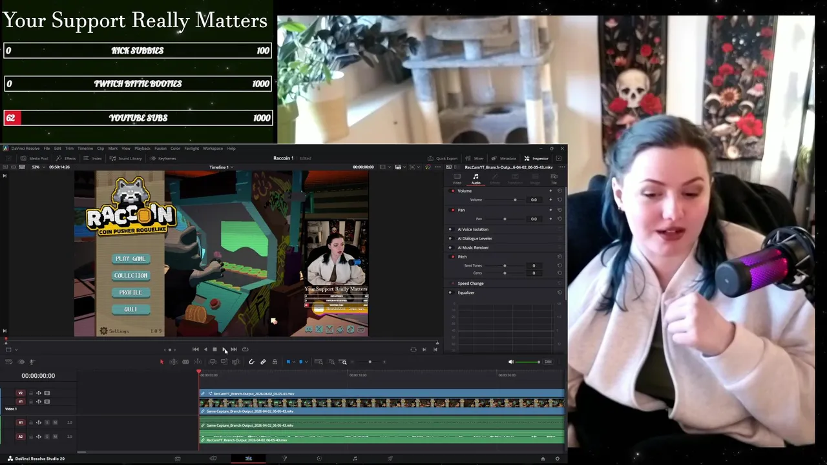Image resolution: width=827 pixels, height=465 pixels.
Task: Click Quick Export in the toolbar
Action: 443,158
